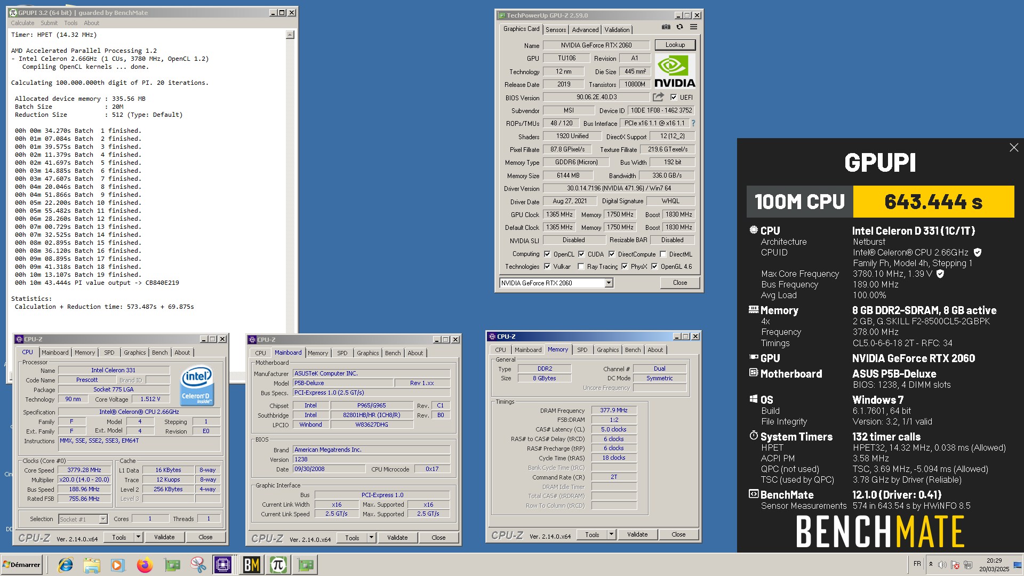
Task: Switch to CPU-Z via the purple taskbar icon
Action: [223, 565]
